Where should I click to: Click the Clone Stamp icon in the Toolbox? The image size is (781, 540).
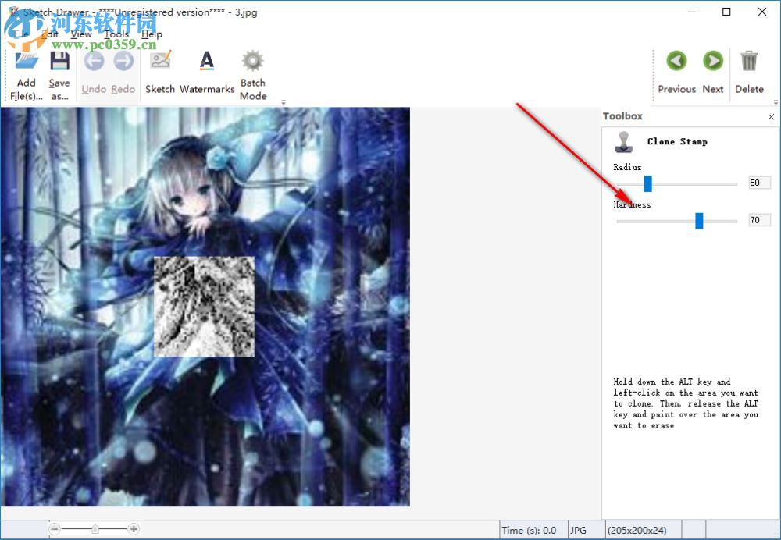(625, 141)
